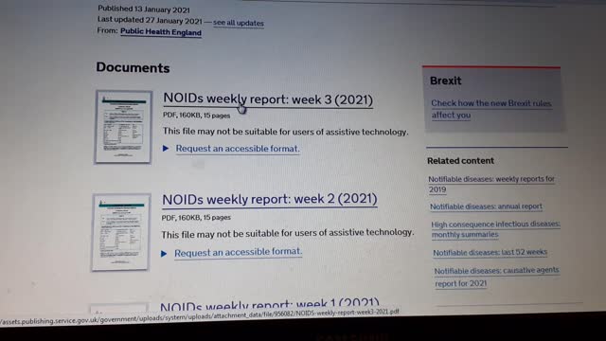Click 'Last updated 27 January 2021' text
Screen dimensions: 606x341
(150, 20)
